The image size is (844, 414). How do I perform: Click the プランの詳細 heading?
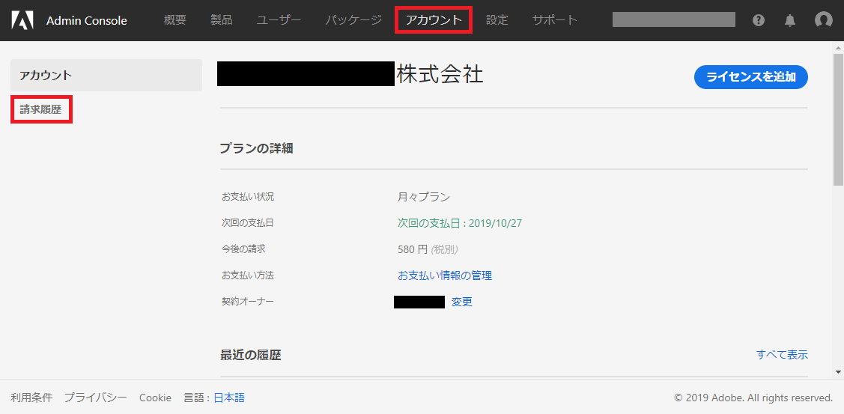(256, 148)
